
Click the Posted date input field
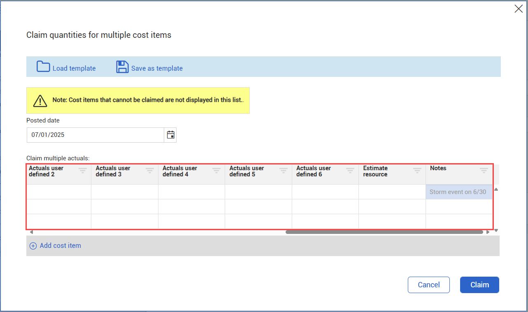(95, 135)
